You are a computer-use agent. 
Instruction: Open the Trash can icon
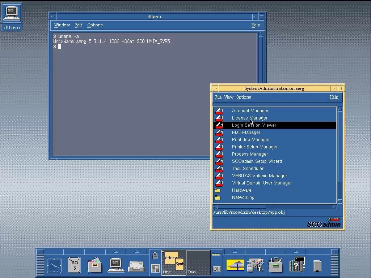tap(317, 266)
